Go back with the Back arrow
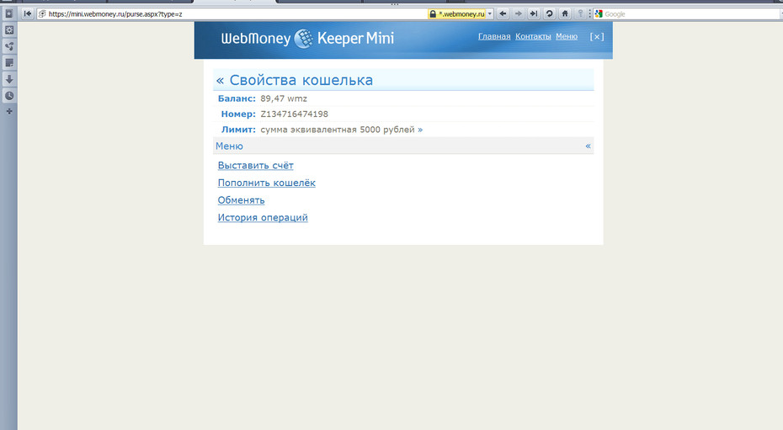This screenshot has height=430, width=783. click(503, 14)
